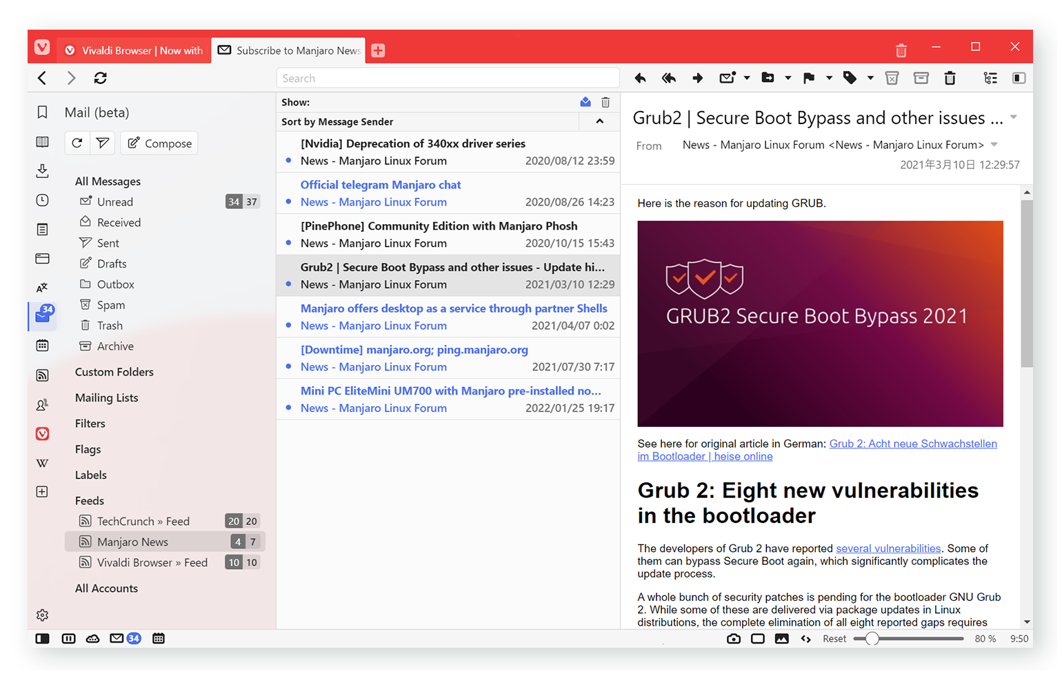Viewport: 1062px width, 676px height.
Task: Delete the message with the toolbar trash icon
Action: (x=950, y=78)
